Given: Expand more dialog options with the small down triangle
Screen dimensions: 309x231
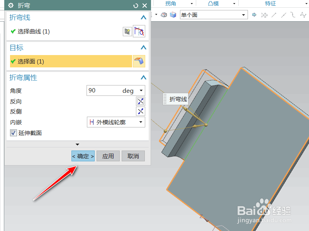Looking at the screenshot, I should (78, 145).
